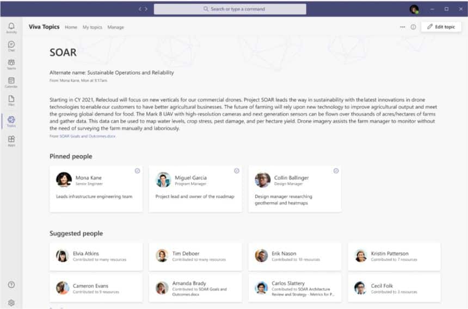Switch to the Home tab

click(71, 27)
